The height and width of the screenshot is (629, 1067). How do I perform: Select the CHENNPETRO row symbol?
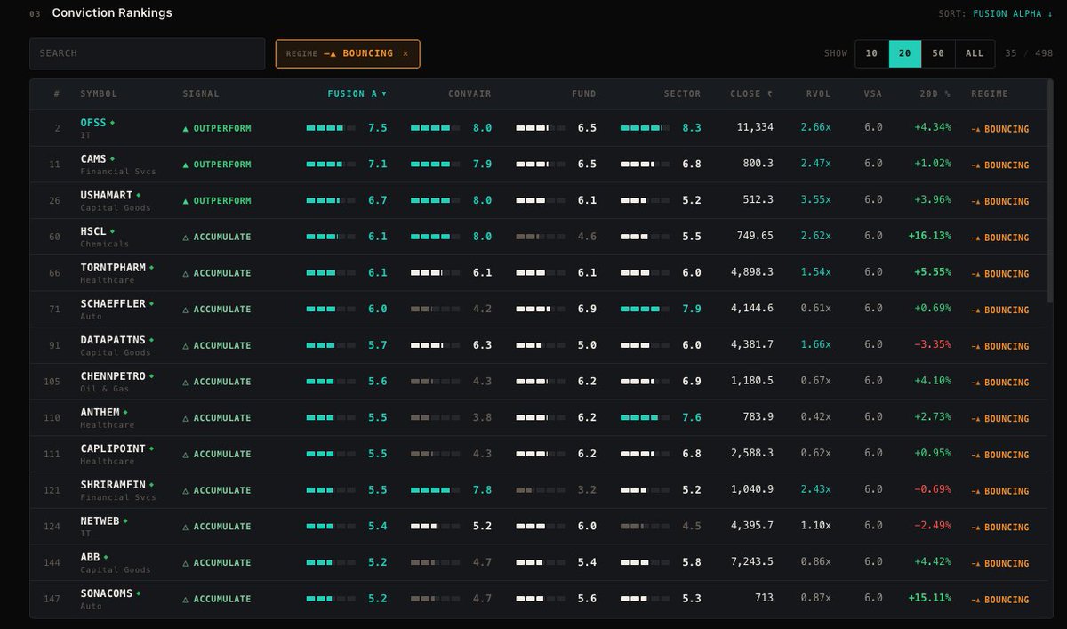[x=113, y=376]
